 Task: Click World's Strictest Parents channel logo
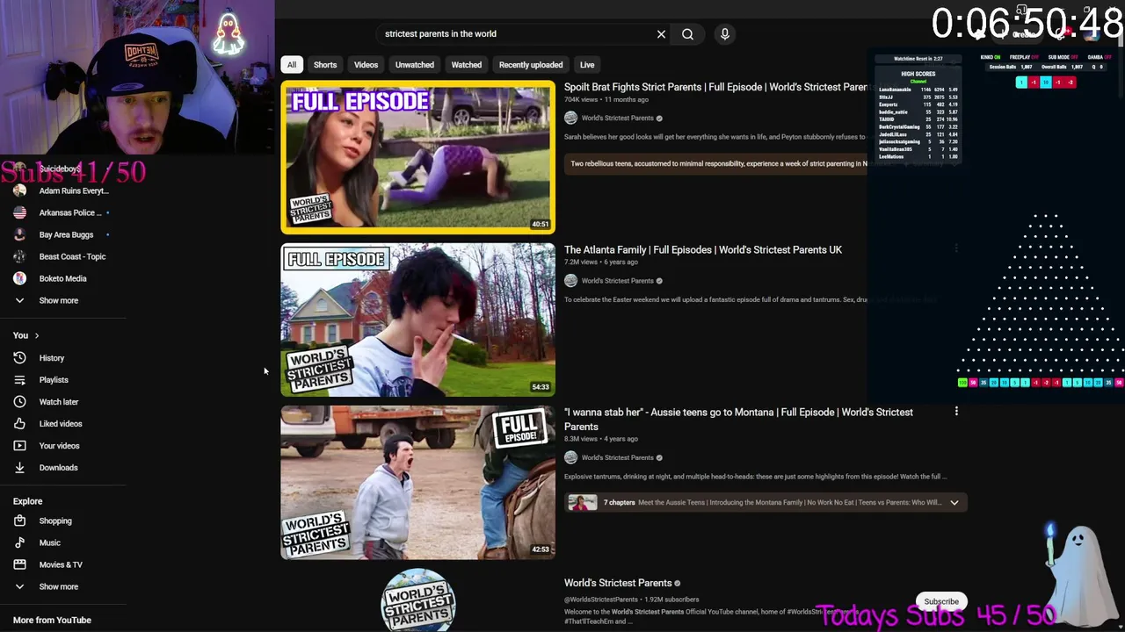tap(417, 600)
